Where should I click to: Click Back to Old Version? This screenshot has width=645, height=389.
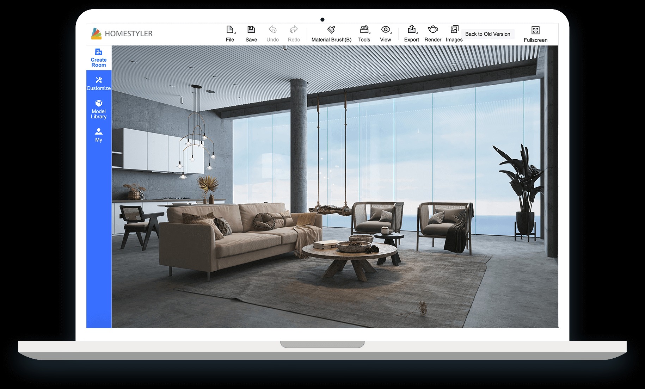(488, 33)
